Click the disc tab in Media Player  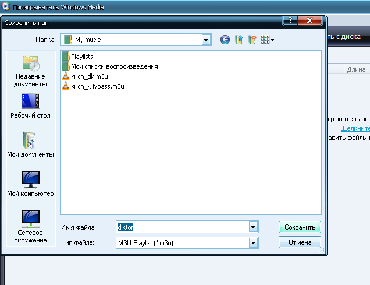[344, 37]
